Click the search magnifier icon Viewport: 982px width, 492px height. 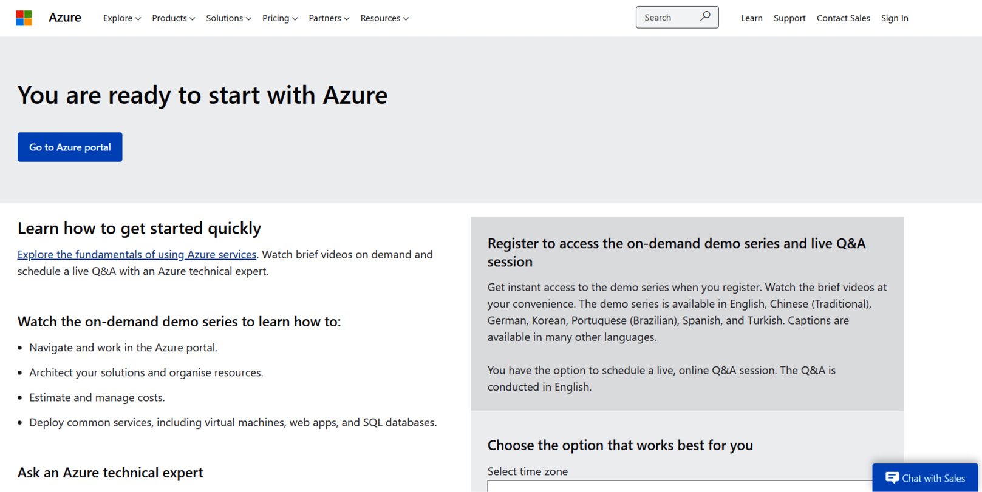coord(705,16)
